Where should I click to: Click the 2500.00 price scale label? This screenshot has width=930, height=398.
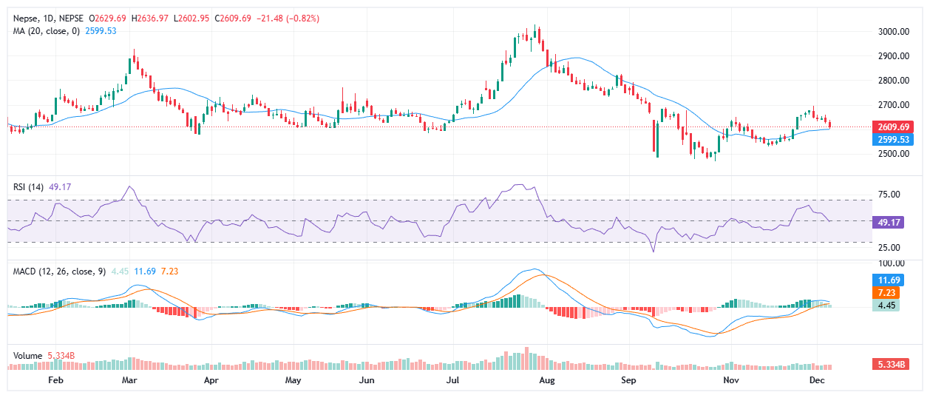coord(893,154)
